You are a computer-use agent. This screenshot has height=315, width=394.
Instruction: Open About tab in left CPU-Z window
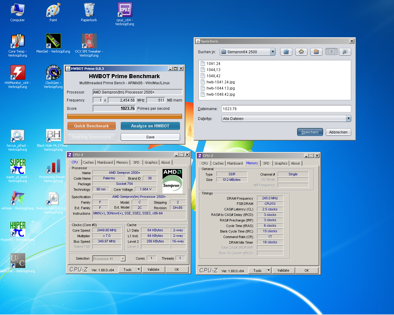166,162
